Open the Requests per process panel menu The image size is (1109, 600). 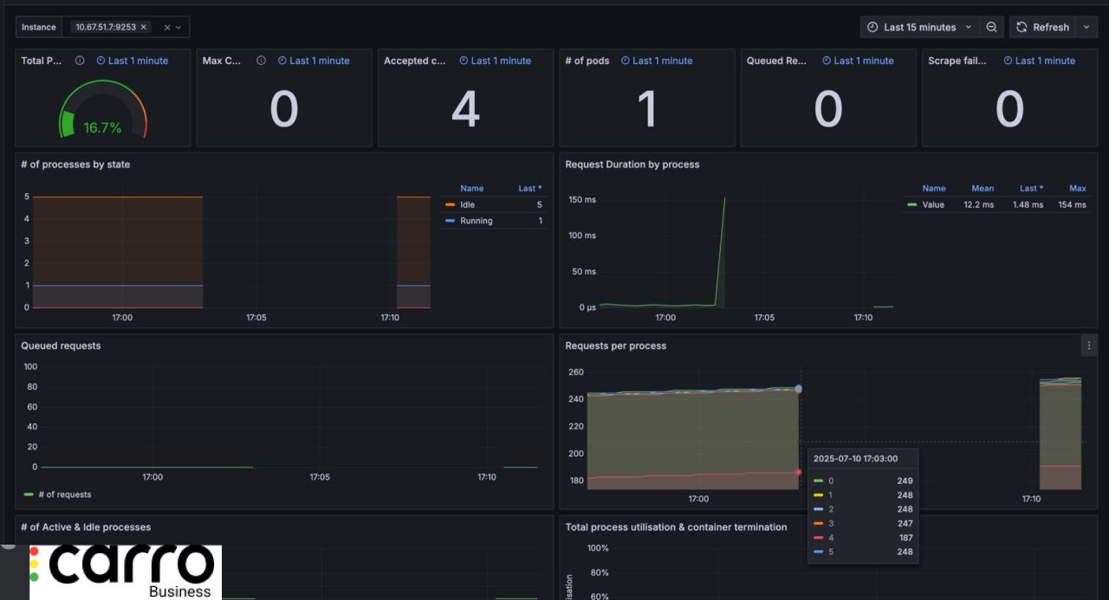(x=1088, y=345)
